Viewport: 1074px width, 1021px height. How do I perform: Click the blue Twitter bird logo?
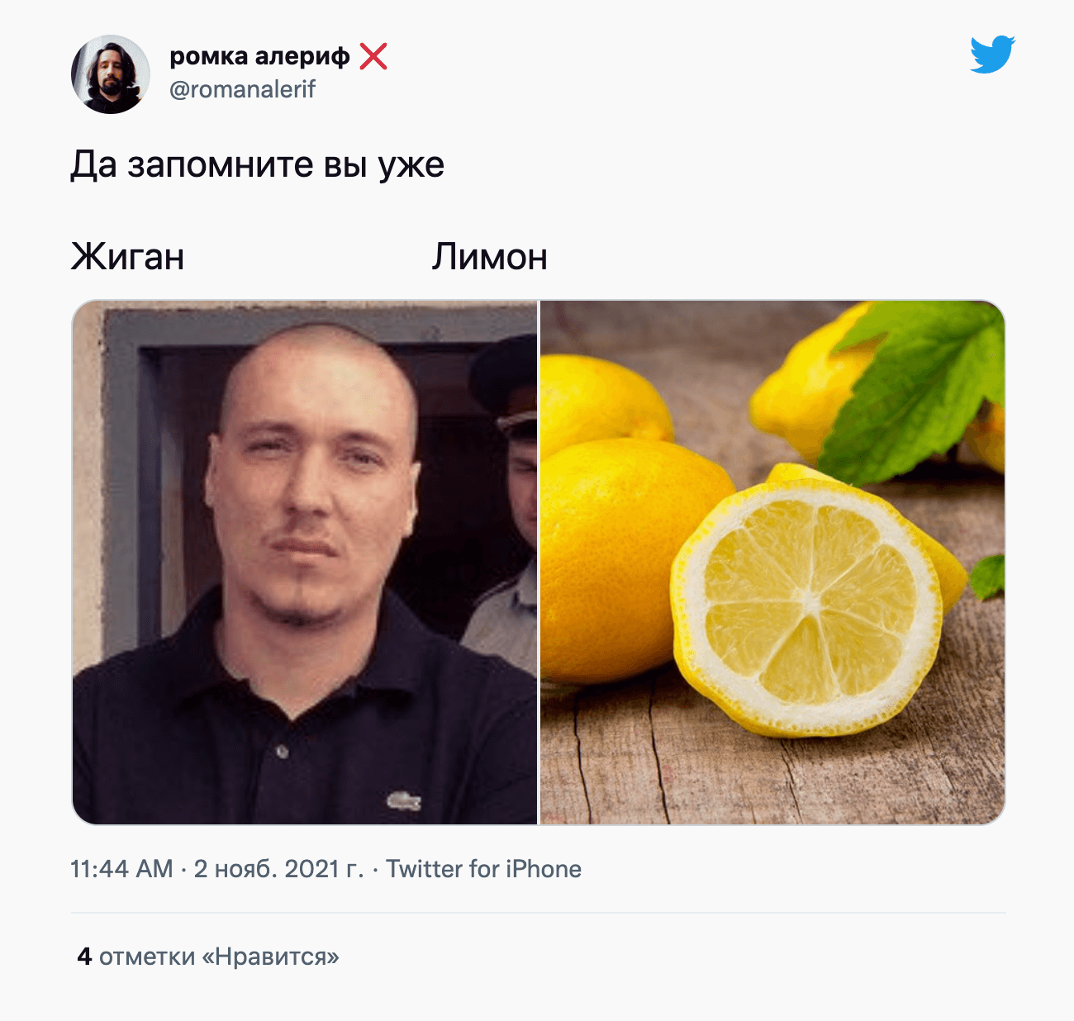(x=992, y=55)
